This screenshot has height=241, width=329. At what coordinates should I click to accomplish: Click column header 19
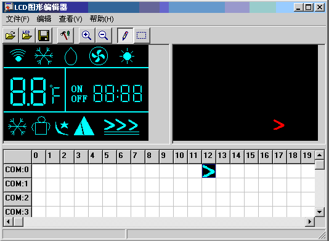(x=308, y=156)
